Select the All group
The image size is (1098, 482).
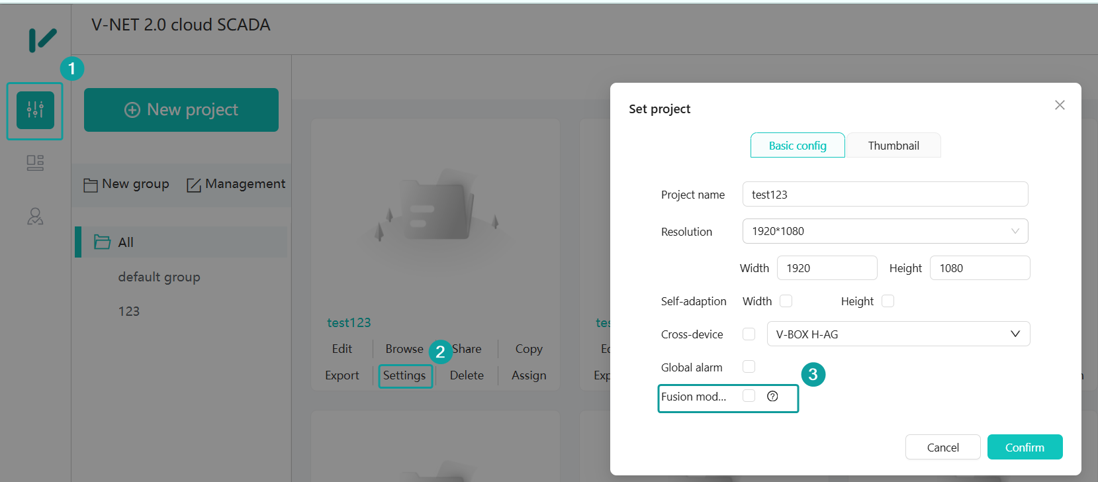181,242
